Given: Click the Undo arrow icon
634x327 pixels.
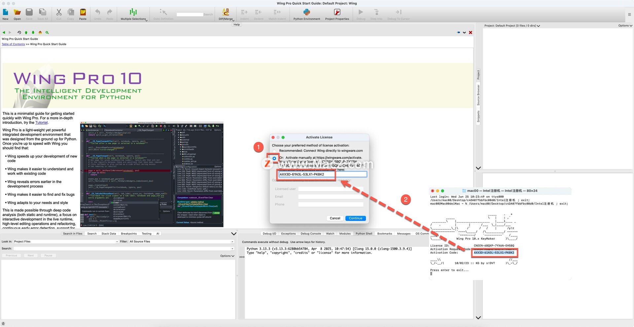Looking at the screenshot, I should (98, 12).
